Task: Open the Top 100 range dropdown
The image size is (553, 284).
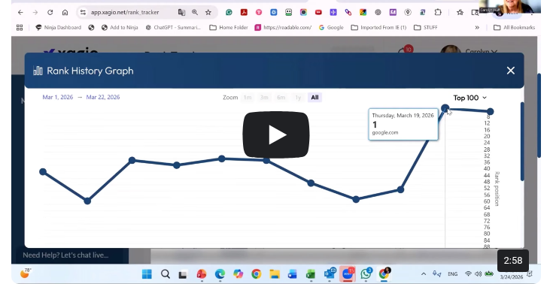Action: pyautogui.click(x=469, y=98)
